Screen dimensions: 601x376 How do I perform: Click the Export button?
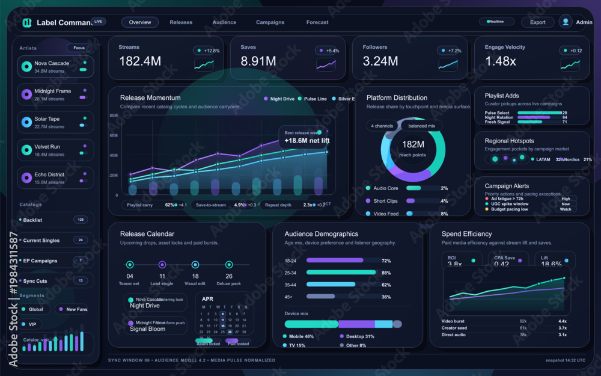pos(538,22)
